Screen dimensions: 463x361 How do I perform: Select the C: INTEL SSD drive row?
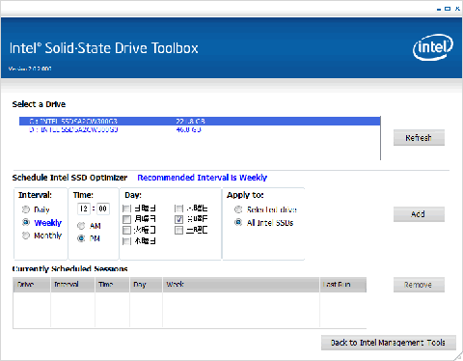pos(200,121)
